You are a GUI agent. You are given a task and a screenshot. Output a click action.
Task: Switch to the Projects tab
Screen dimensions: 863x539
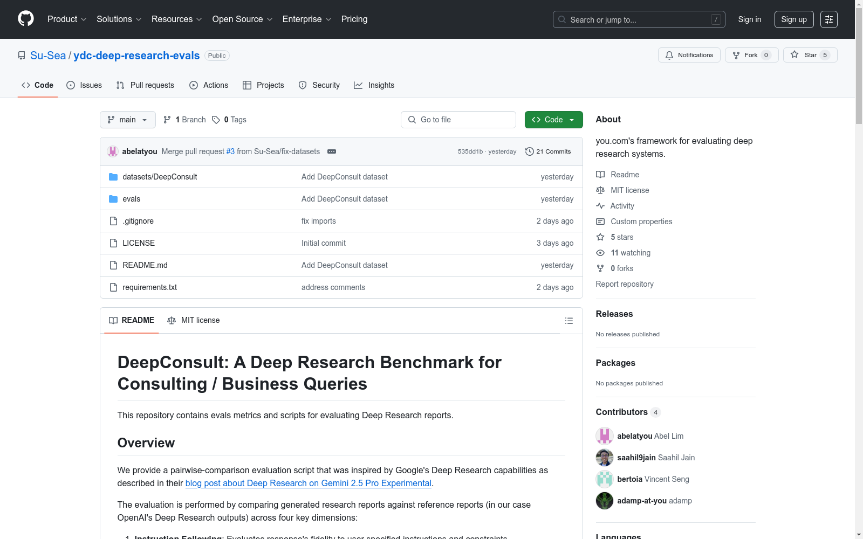(x=263, y=85)
